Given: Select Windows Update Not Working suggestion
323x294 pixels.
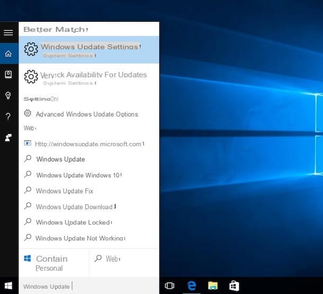Looking at the screenshot, I should tap(89, 238).
